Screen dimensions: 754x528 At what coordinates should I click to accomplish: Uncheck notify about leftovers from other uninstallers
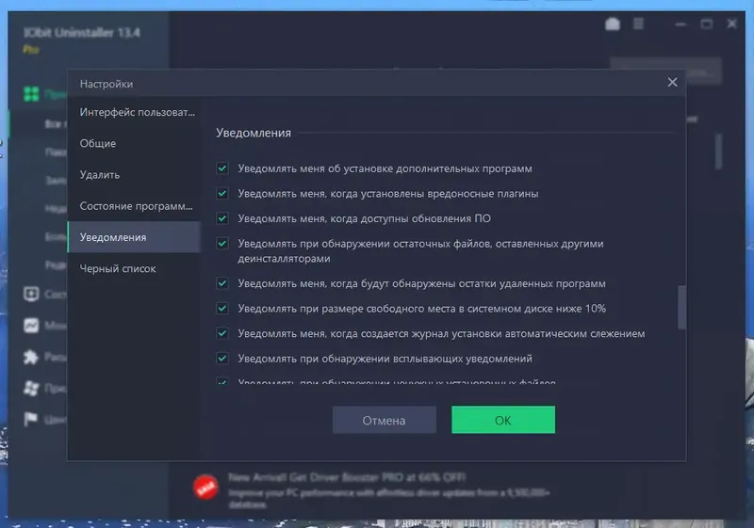pos(222,244)
